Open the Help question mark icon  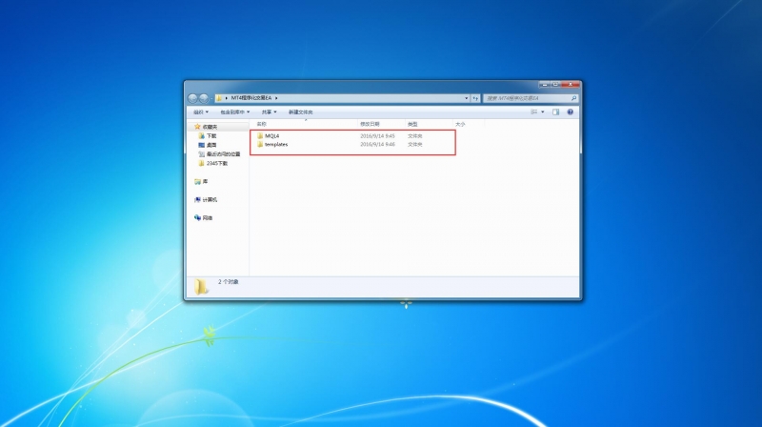[570, 112]
